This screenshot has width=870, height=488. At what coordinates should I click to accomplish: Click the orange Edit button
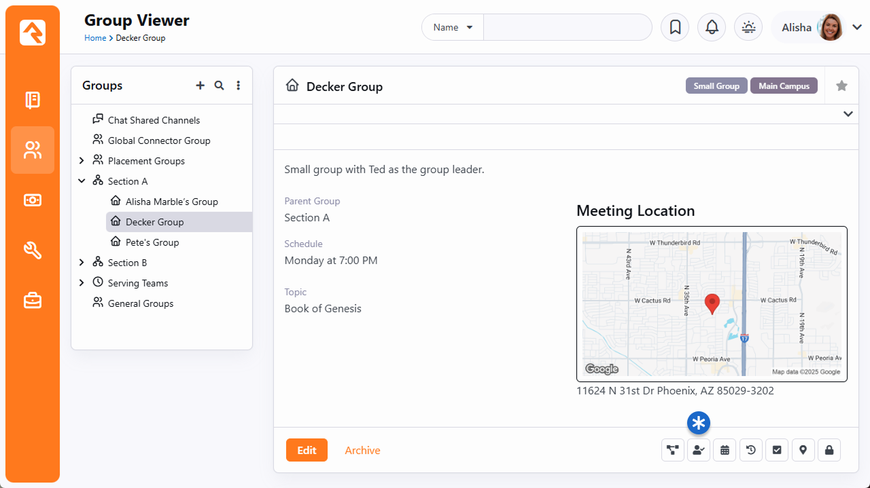tap(307, 450)
